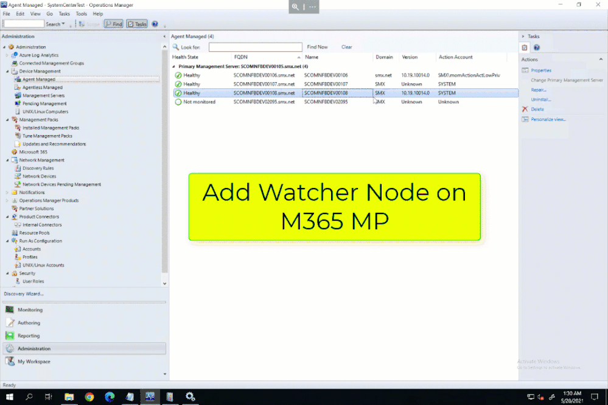Select the Resource Pools icon
Screen dimensions: 608x405
pos(15,233)
